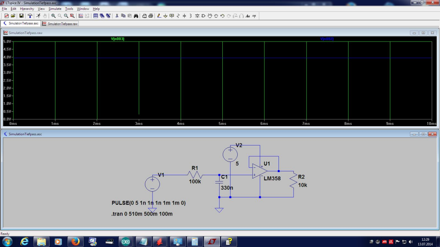Click the C1 330n capacitor symbol
This screenshot has height=247, width=440.
(219, 182)
